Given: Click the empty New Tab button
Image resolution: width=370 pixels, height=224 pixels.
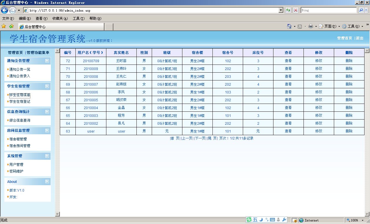Looking at the screenshot, I should click(x=109, y=27).
